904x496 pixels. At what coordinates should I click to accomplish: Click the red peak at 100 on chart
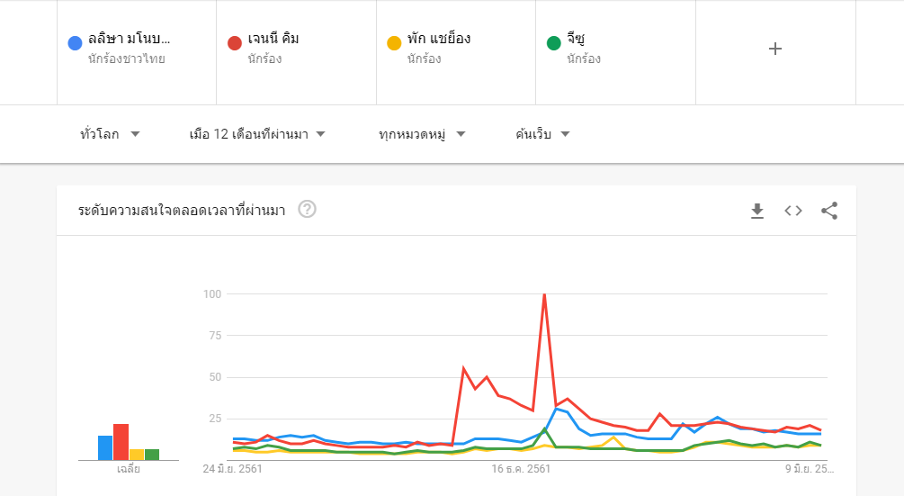click(x=544, y=294)
